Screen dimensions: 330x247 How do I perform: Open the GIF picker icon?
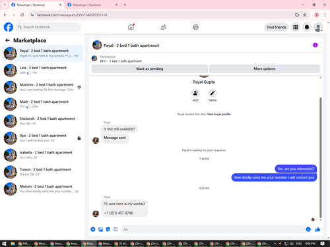click(115, 229)
